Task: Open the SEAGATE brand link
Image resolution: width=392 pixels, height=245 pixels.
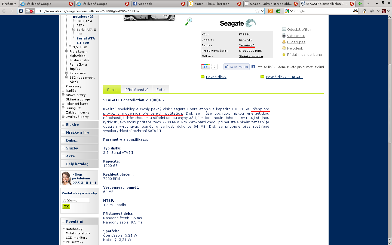Action: tap(245, 40)
